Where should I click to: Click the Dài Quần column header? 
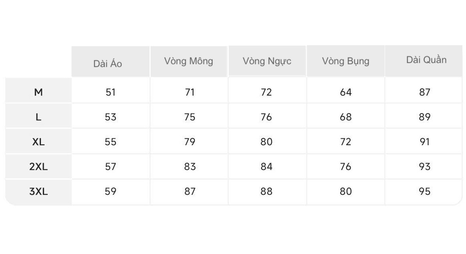tap(426, 60)
